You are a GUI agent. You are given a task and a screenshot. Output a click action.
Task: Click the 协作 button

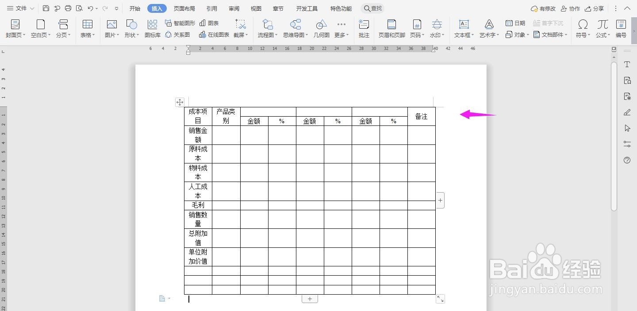click(570, 8)
